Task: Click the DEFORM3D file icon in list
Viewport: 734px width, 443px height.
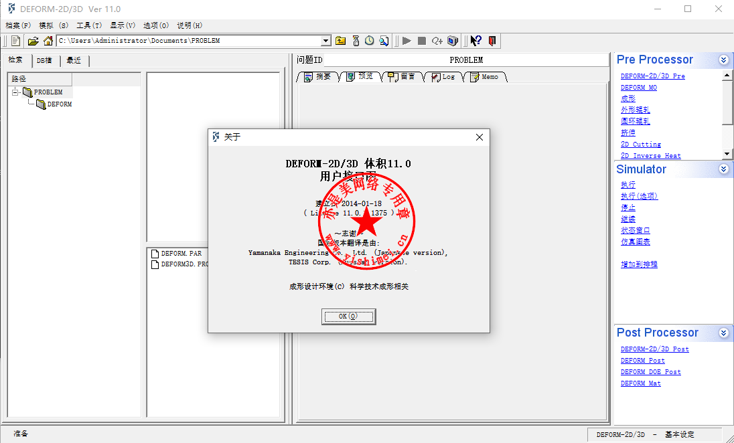Action: [155, 264]
